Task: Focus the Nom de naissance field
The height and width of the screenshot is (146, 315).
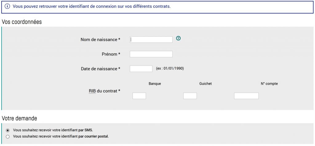Action: [151, 39]
